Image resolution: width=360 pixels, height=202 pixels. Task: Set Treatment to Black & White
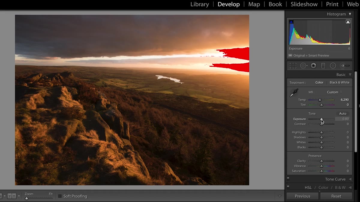click(339, 82)
